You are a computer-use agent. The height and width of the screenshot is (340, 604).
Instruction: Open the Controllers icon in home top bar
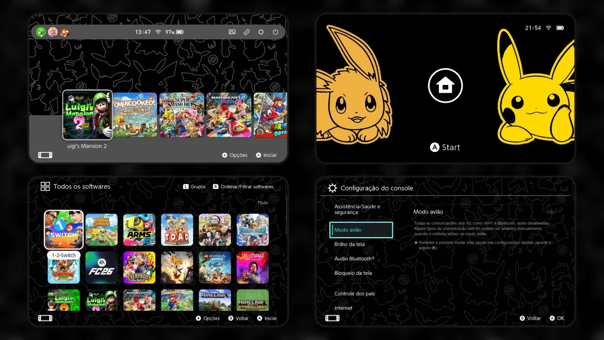point(246,32)
